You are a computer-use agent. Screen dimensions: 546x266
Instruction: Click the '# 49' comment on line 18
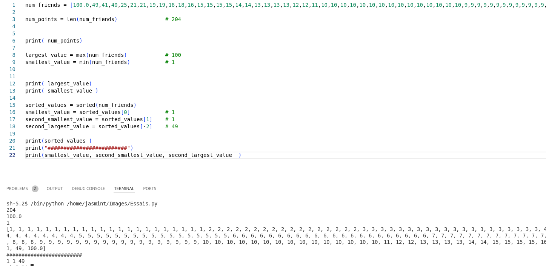point(171,126)
